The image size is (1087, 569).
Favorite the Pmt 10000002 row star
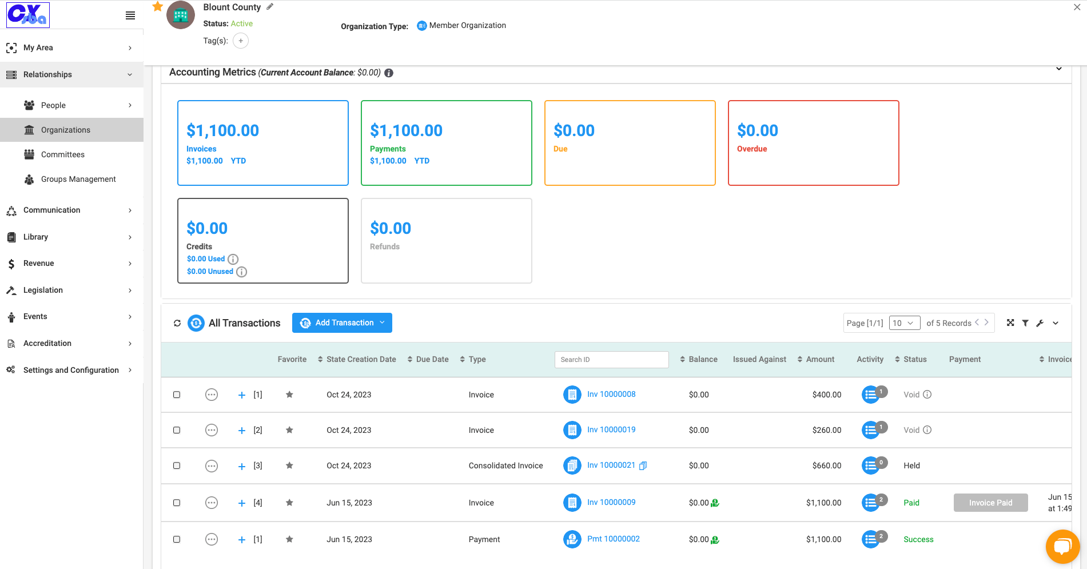[289, 539]
